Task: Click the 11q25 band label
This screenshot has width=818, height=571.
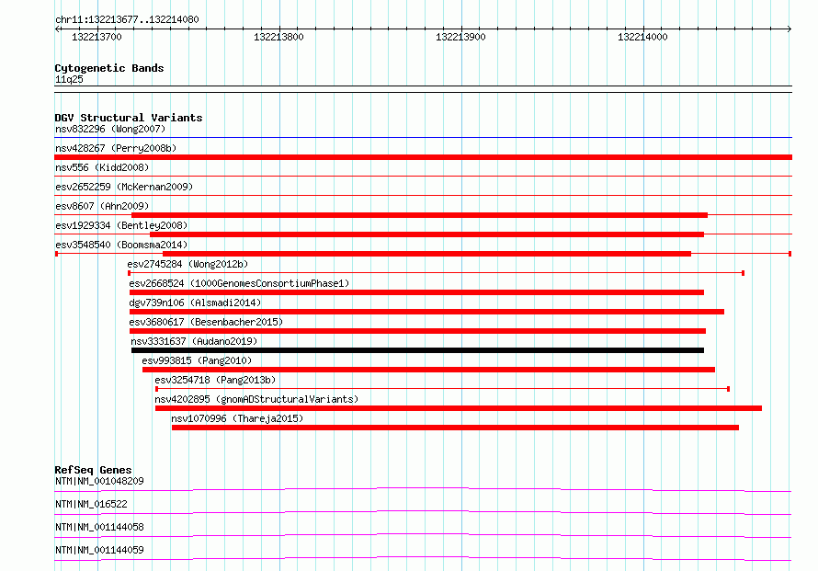Action: pos(69,79)
